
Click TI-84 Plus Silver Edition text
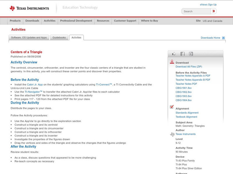[189, 168]
